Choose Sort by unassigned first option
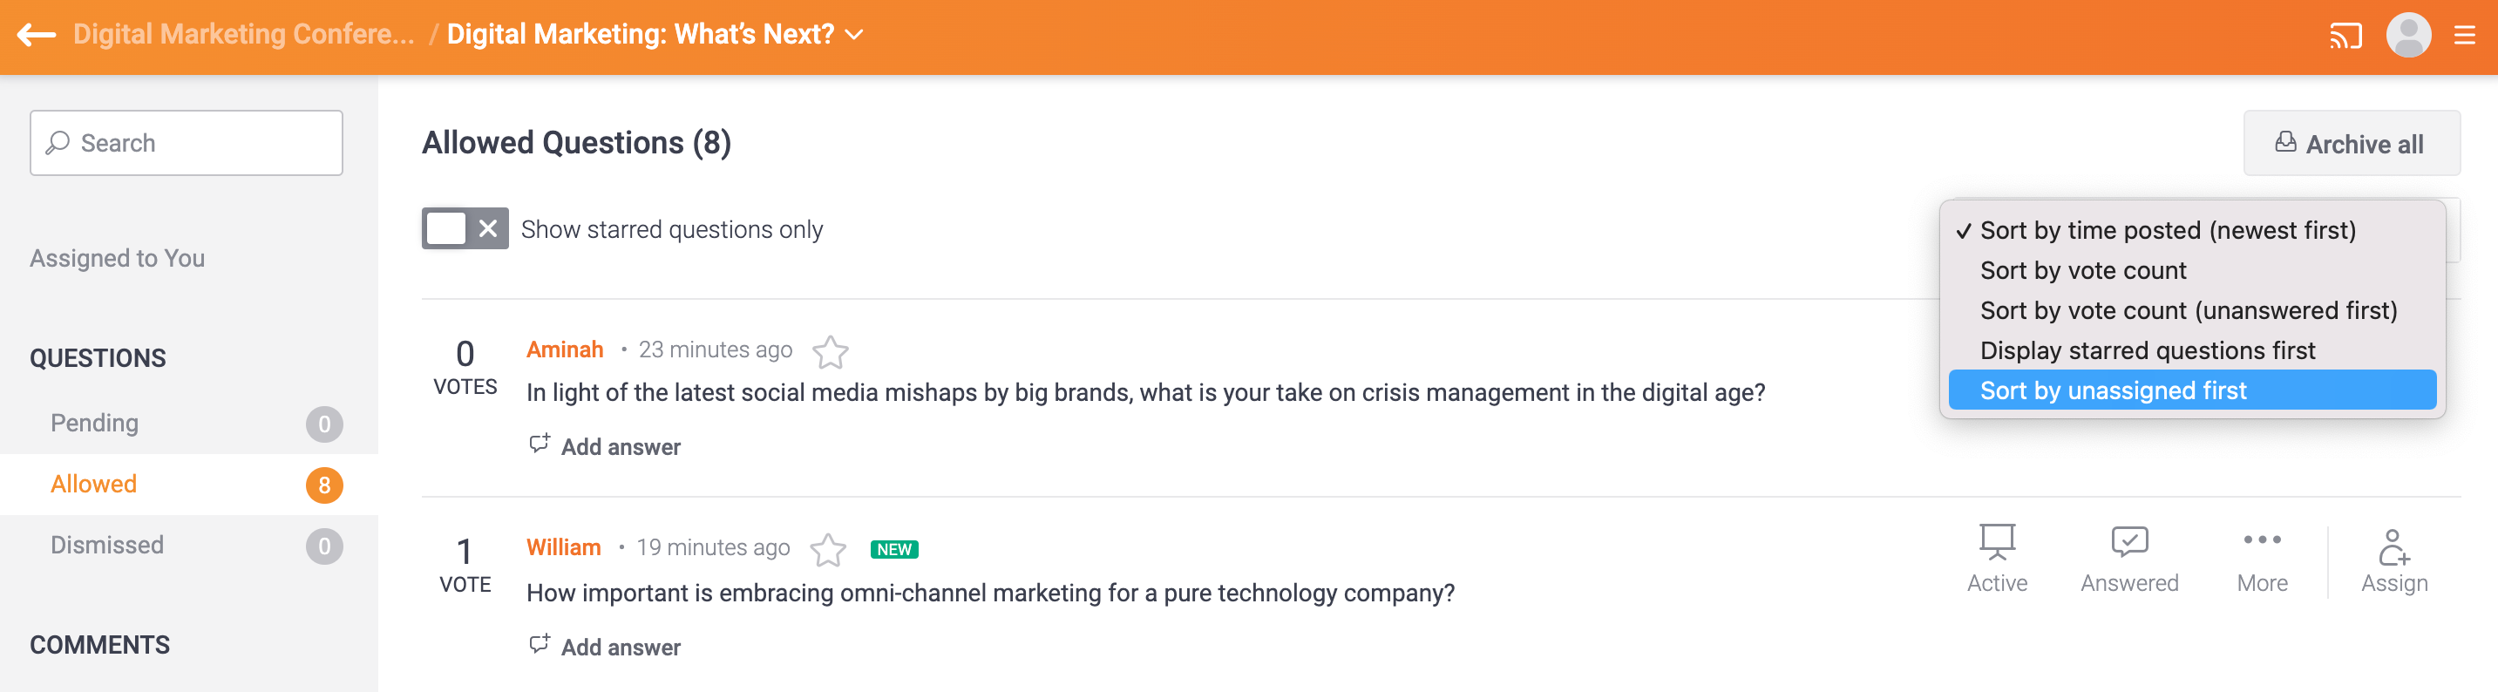The height and width of the screenshot is (692, 2498). pos(2112,390)
